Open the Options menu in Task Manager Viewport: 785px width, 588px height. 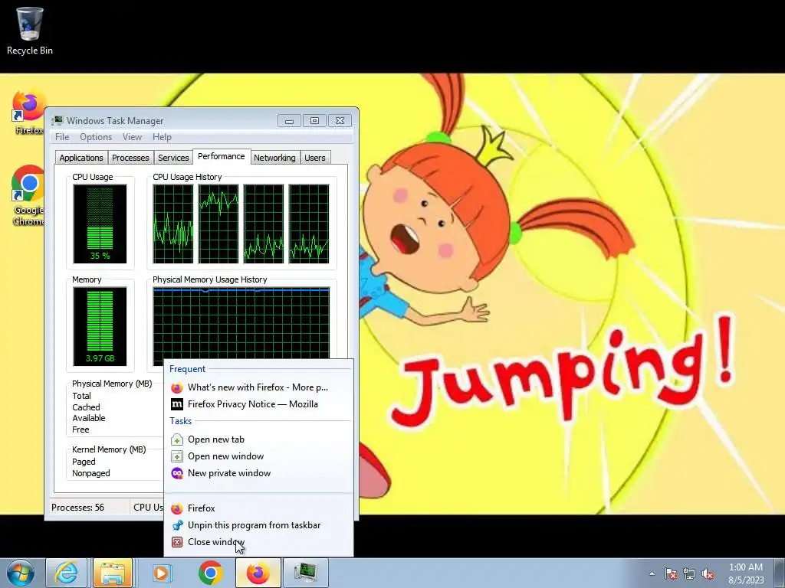tap(96, 137)
